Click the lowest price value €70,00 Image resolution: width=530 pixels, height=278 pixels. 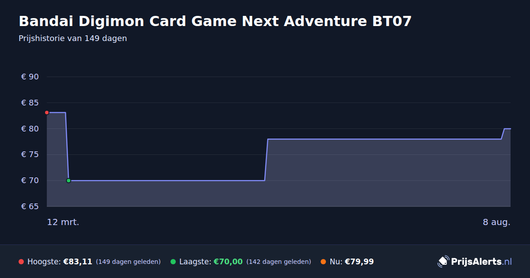tap(228, 262)
